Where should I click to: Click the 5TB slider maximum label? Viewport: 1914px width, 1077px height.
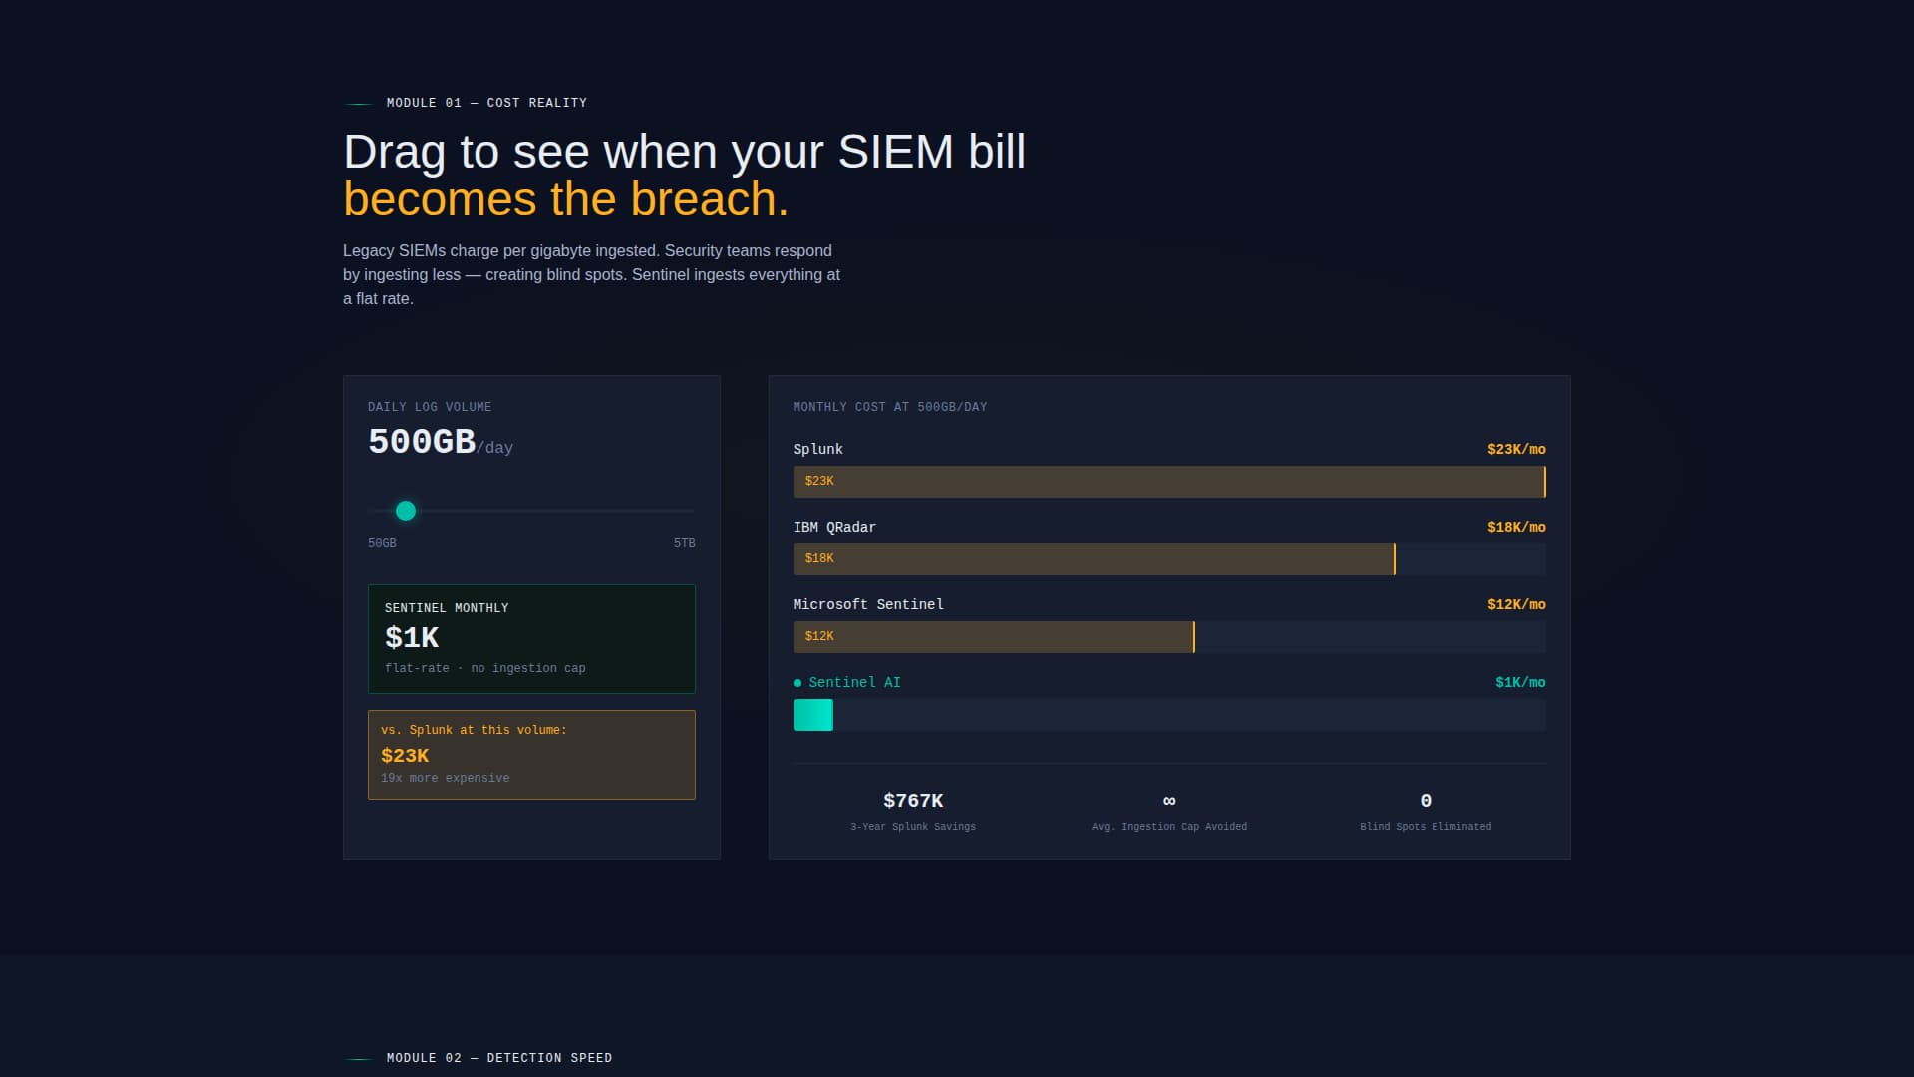coord(685,543)
